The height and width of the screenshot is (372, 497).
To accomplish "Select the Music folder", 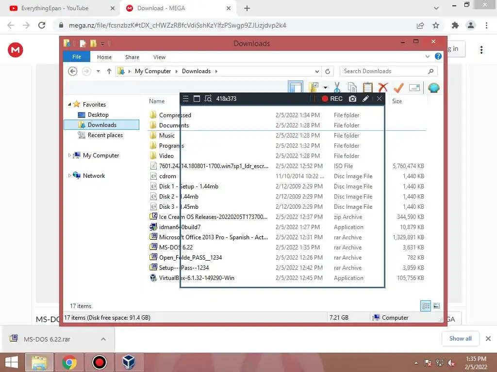I will tap(167, 136).
